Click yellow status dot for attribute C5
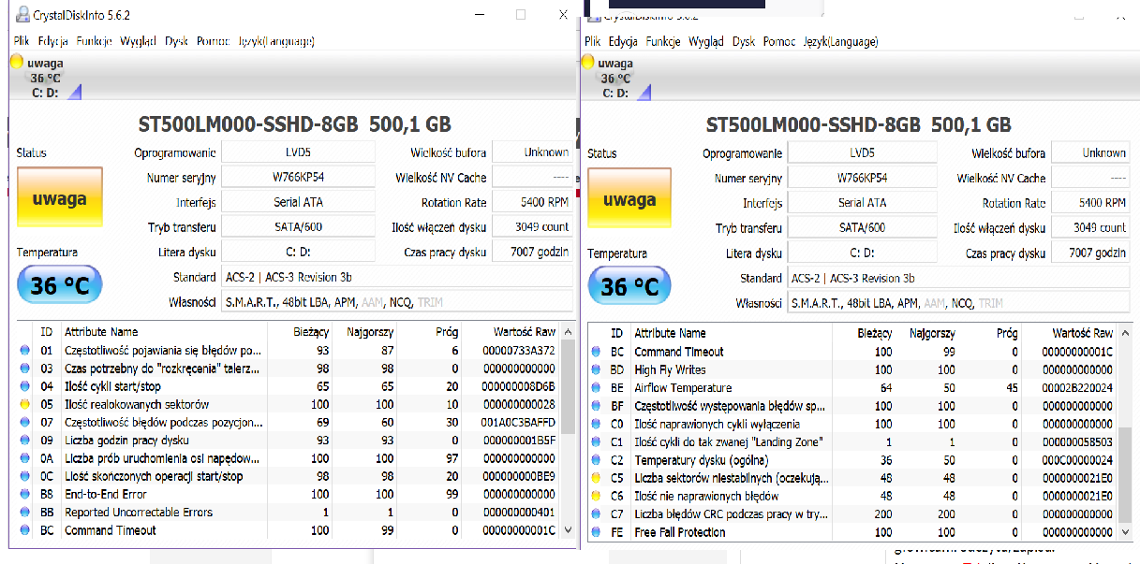 pos(595,478)
